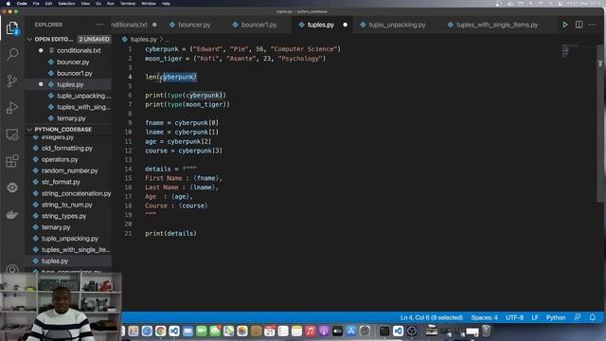Viewport: 606px width, 341px height.
Task: Open Podcasts from the dock
Action: [324, 331]
